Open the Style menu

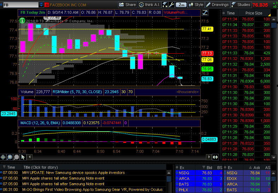[196, 5]
